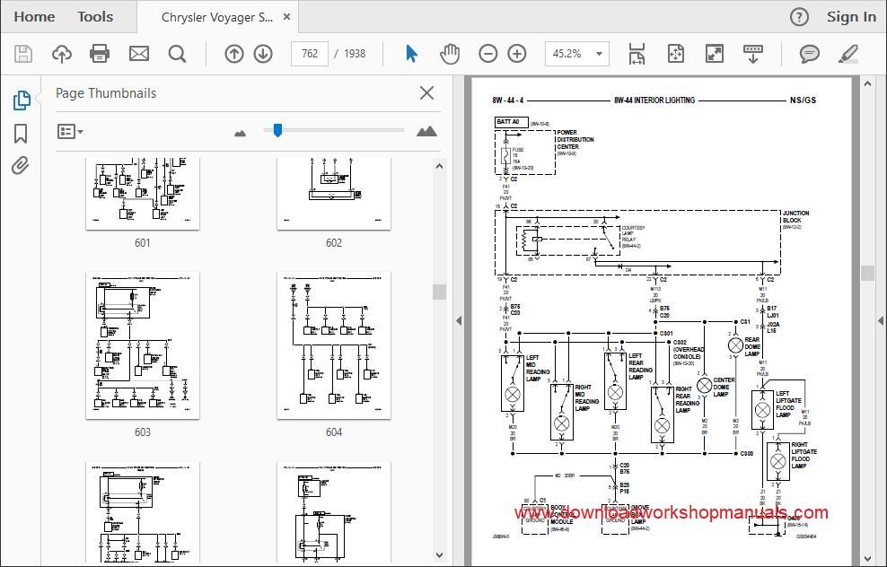The image size is (887, 567).
Task: Click thumbnails panel scroll down arrow
Action: pyautogui.click(x=440, y=555)
